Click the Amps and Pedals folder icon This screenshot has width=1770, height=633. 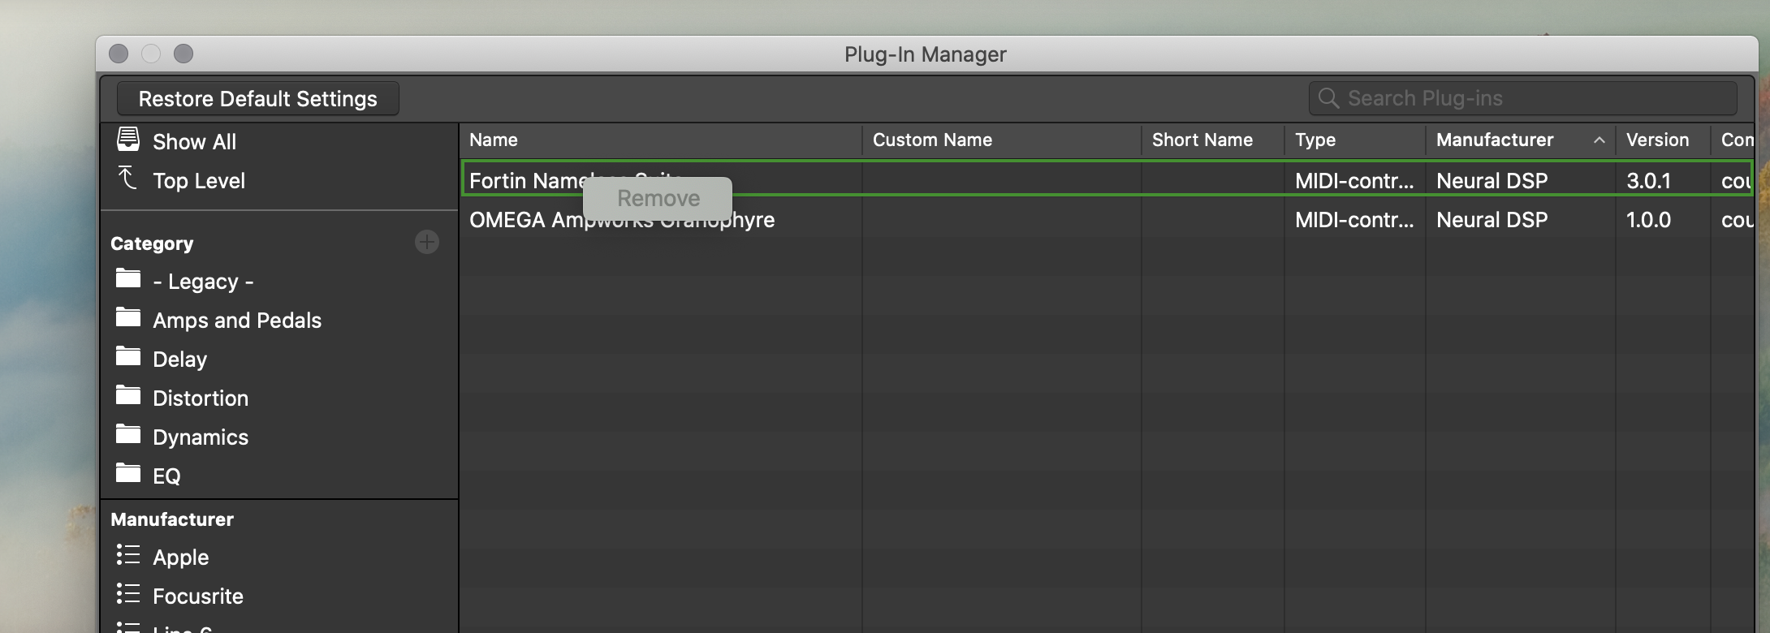128,318
